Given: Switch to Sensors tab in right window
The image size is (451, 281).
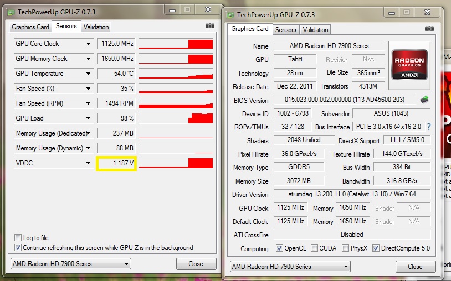Looking at the screenshot, I should pyautogui.click(x=285, y=30).
